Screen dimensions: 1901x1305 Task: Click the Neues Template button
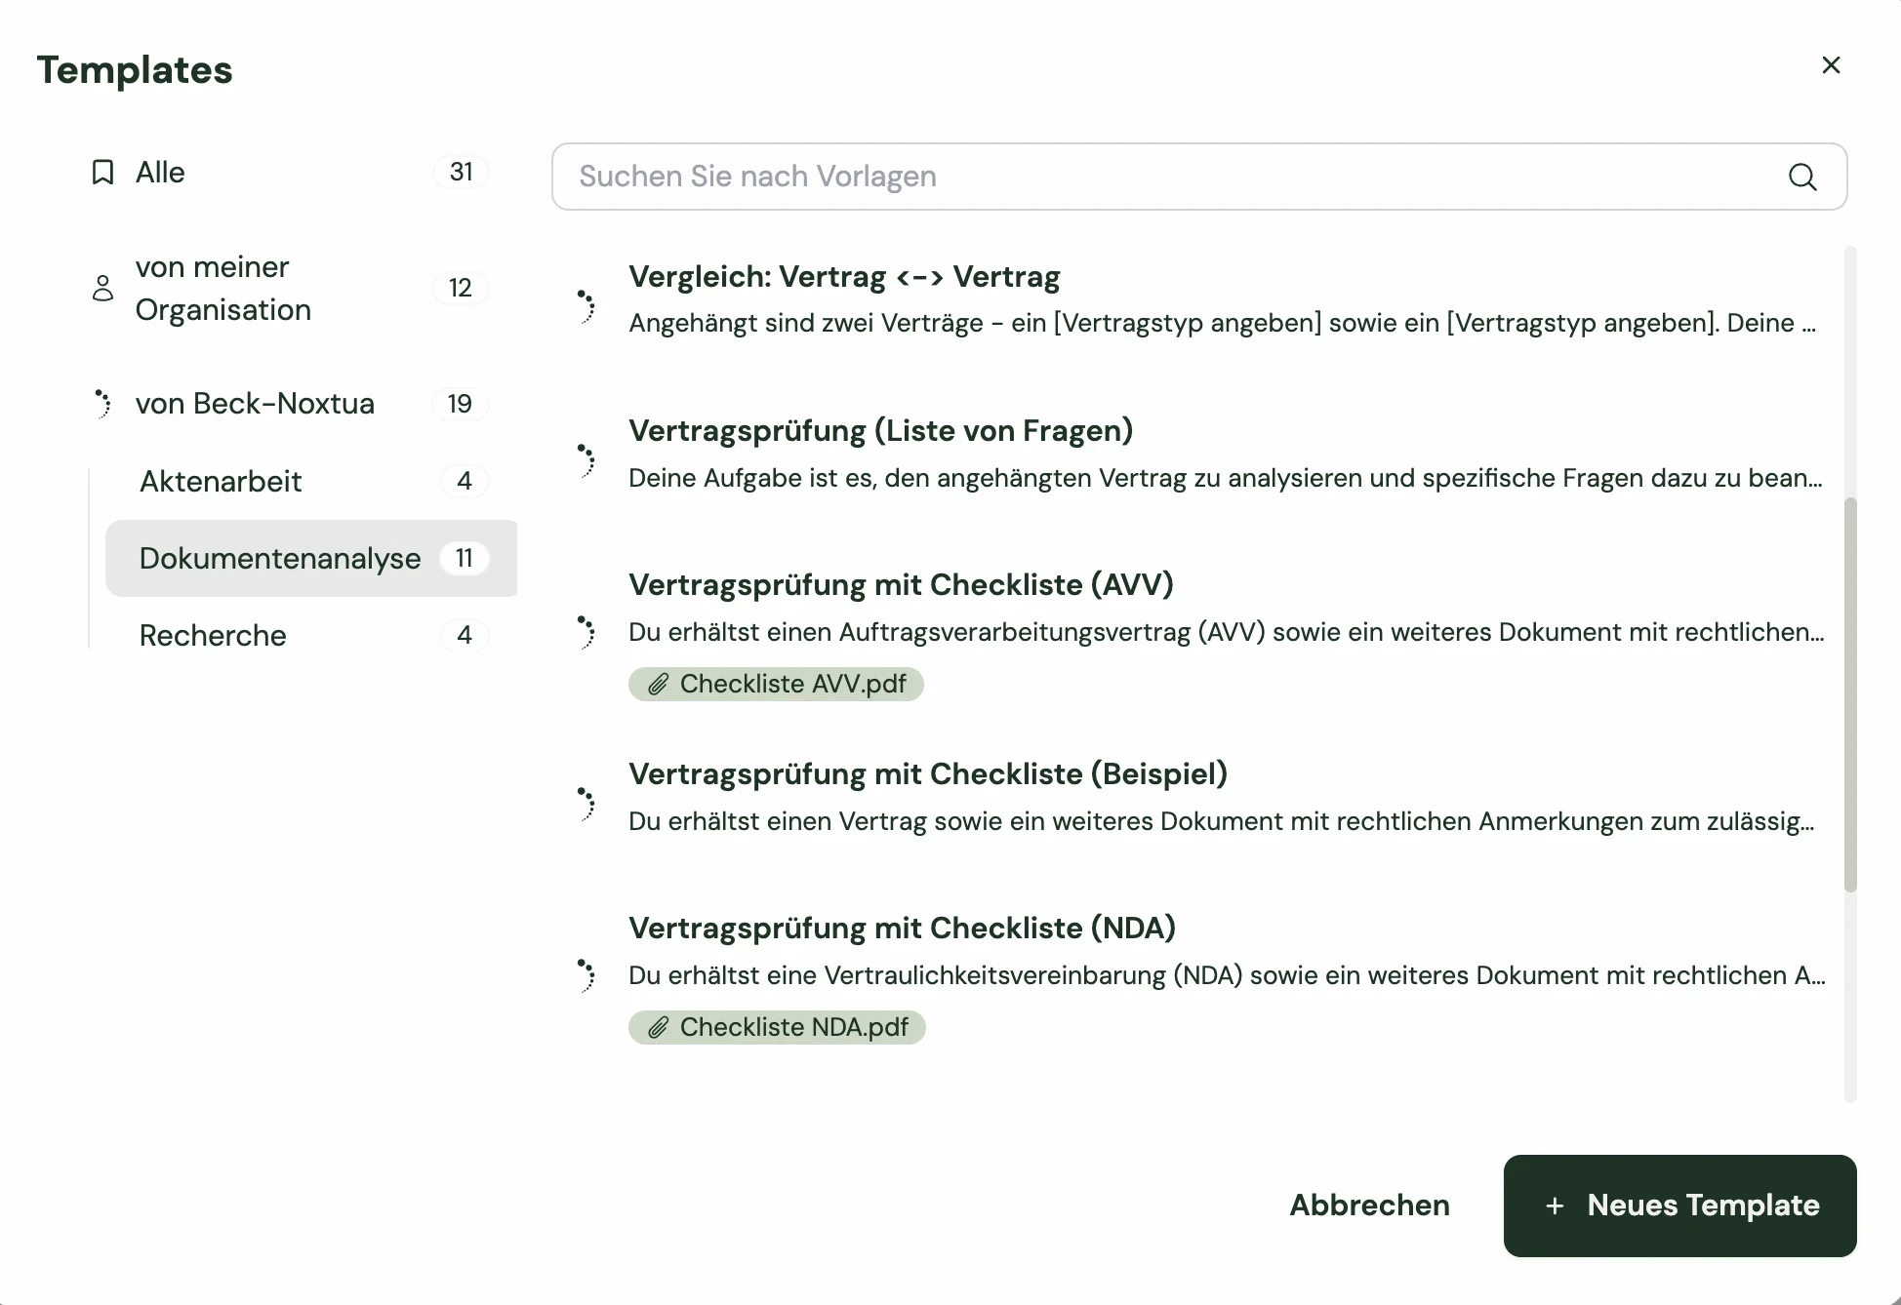(1679, 1206)
